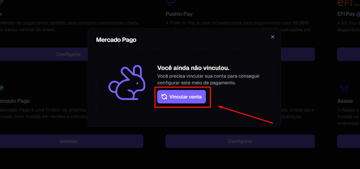Click the Pushin Pay card button edge

click(298, 54)
